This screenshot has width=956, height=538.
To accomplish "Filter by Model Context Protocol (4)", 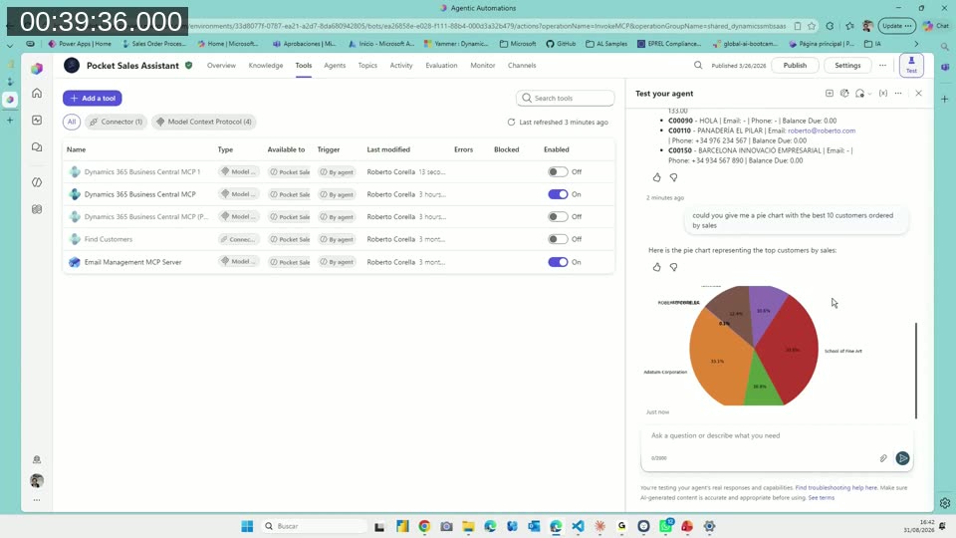I will point(203,122).
